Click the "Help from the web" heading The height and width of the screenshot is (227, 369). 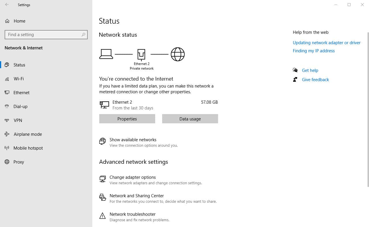pos(310,32)
